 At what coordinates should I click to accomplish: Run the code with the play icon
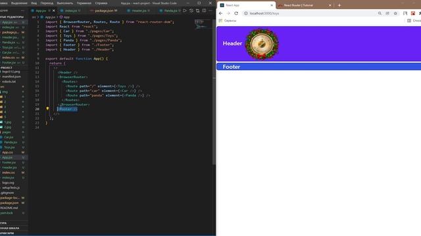[185, 10]
